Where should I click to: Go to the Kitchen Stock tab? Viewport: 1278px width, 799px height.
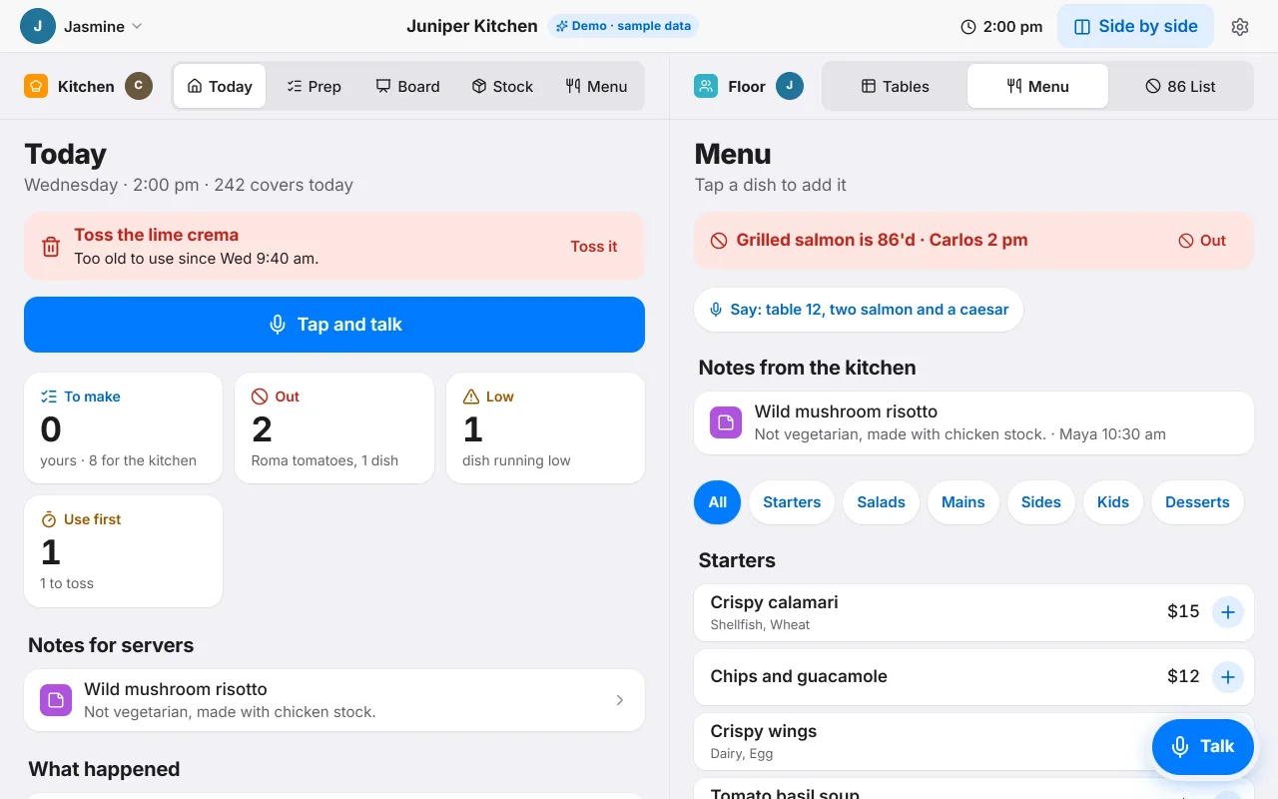502,87
